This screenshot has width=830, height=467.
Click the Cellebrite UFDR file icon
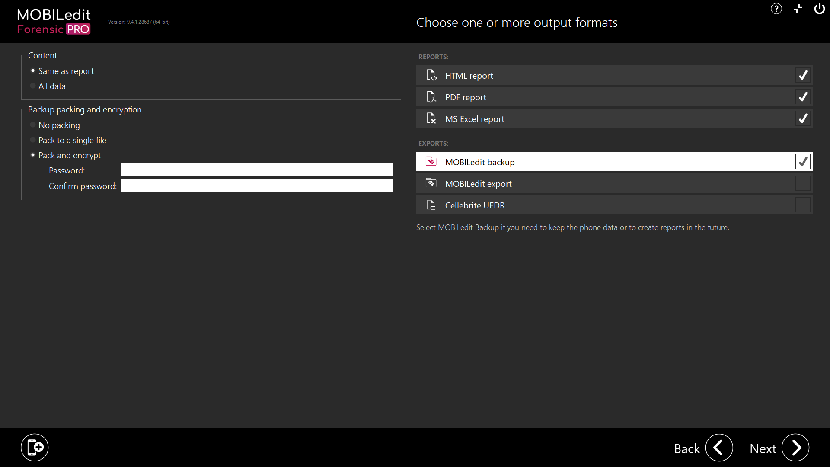pyautogui.click(x=431, y=205)
